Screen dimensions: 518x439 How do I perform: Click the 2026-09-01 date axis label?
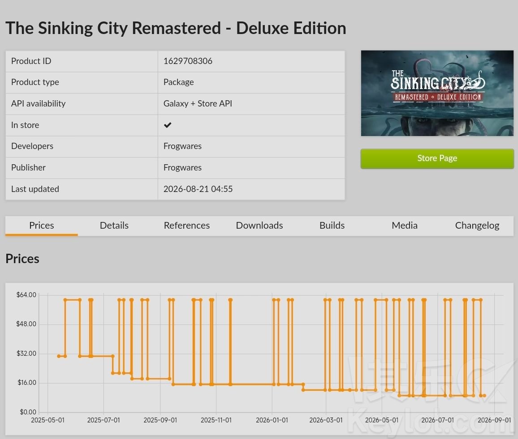494,420
